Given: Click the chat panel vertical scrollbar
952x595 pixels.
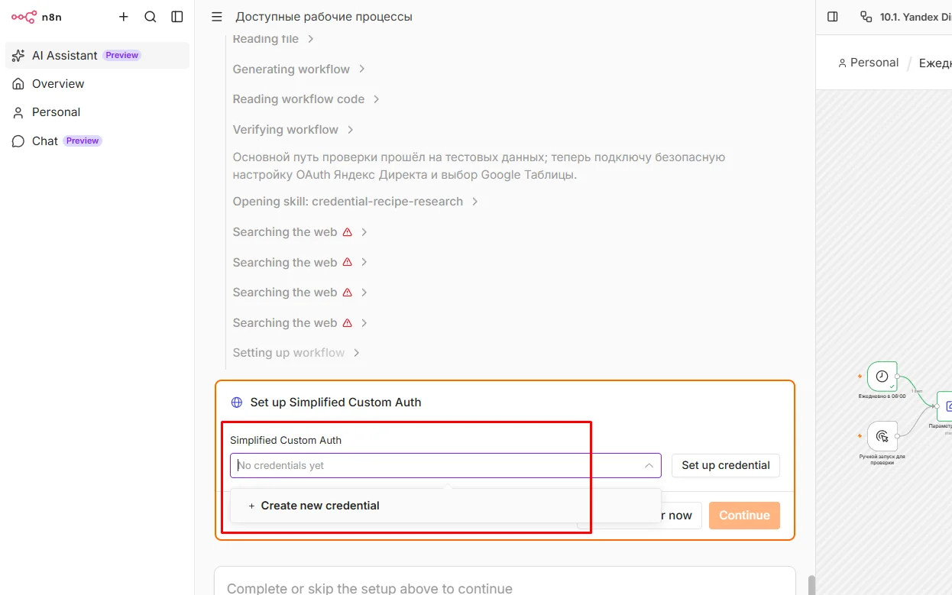Looking at the screenshot, I should tap(811, 585).
